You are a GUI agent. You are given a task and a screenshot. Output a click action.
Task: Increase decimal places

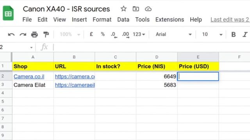(x=126, y=35)
